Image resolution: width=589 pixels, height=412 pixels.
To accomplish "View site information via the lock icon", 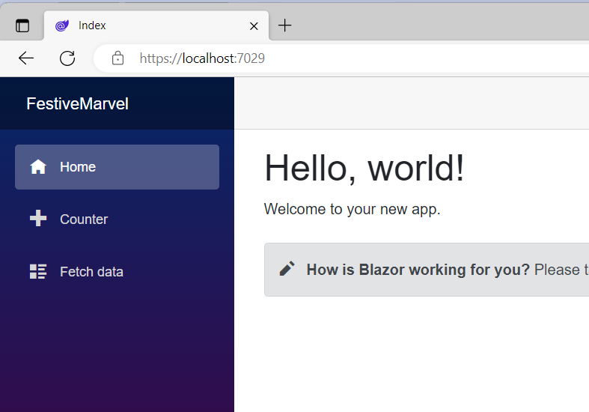I will point(118,58).
